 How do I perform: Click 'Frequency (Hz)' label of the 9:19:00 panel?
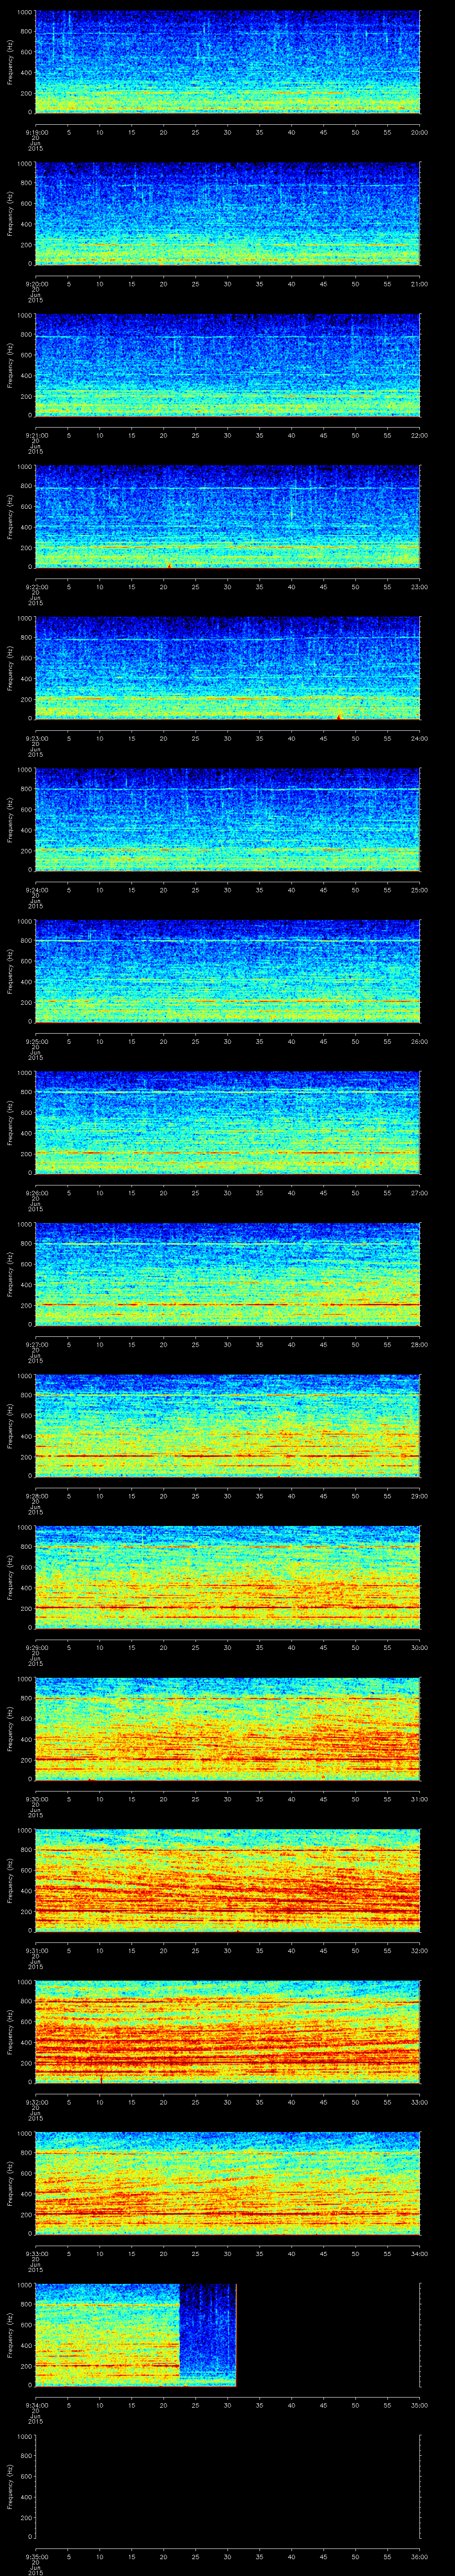(10, 62)
